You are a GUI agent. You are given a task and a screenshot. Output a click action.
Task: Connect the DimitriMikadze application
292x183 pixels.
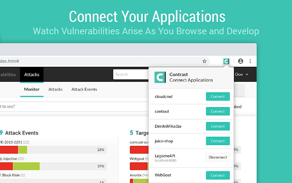point(218,126)
